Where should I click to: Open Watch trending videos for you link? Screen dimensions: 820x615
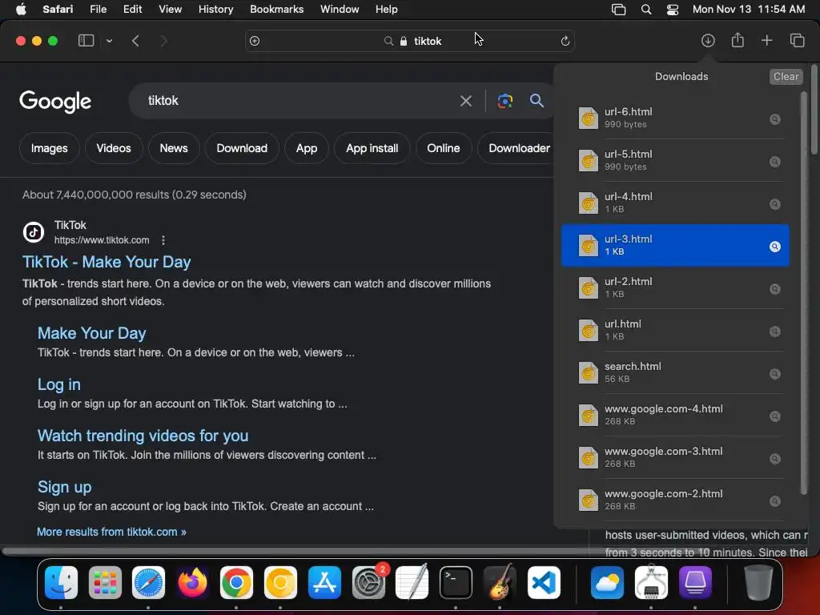[x=143, y=436]
